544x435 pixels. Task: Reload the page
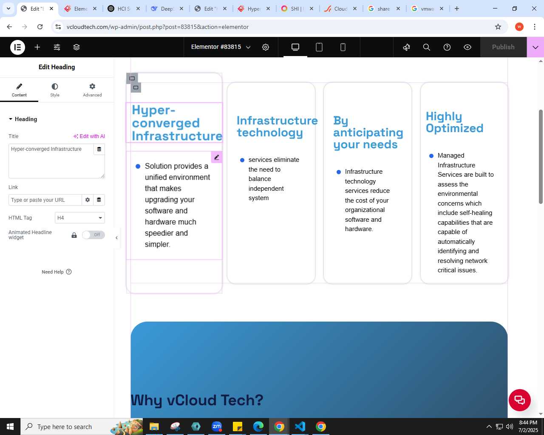click(x=40, y=27)
